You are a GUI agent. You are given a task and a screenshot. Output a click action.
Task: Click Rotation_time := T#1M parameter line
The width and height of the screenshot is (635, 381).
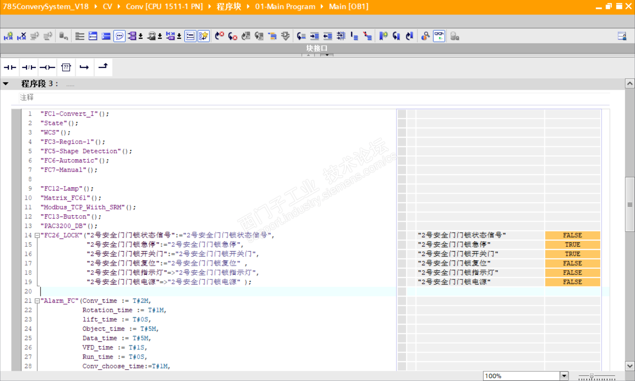click(124, 310)
